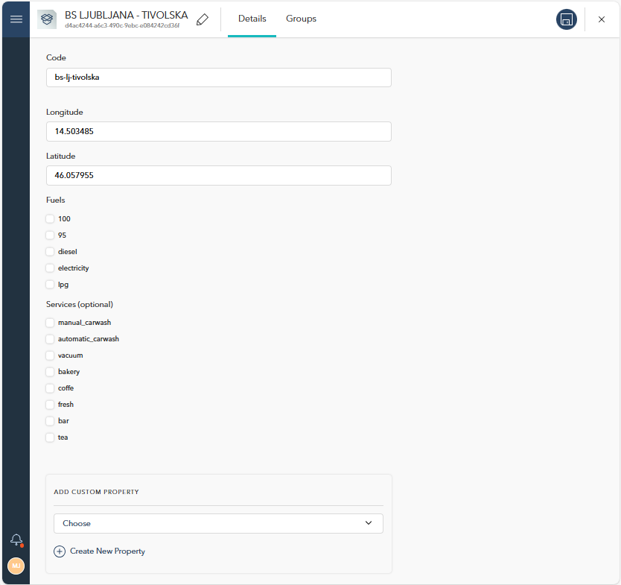Screen dimensions: 621x585
Task: Click the layered box entity icon
Action: [x=47, y=19]
